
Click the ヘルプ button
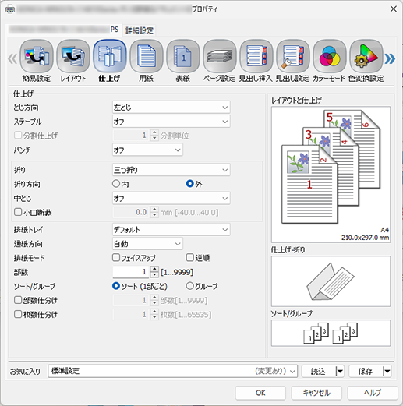tap(373, 393)
